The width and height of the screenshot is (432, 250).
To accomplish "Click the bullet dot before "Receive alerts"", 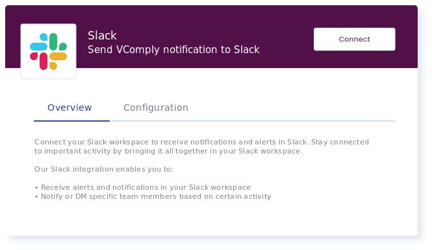I will click(36, 188).
